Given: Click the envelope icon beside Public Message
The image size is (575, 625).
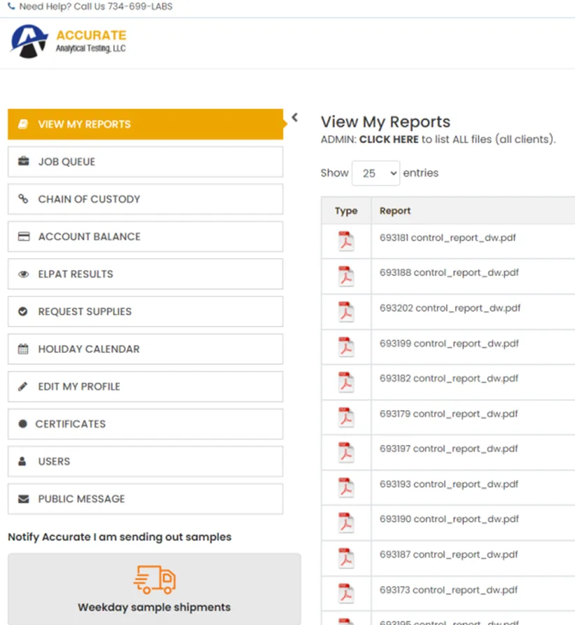Looking at the screenshot, I should point(23,499).
